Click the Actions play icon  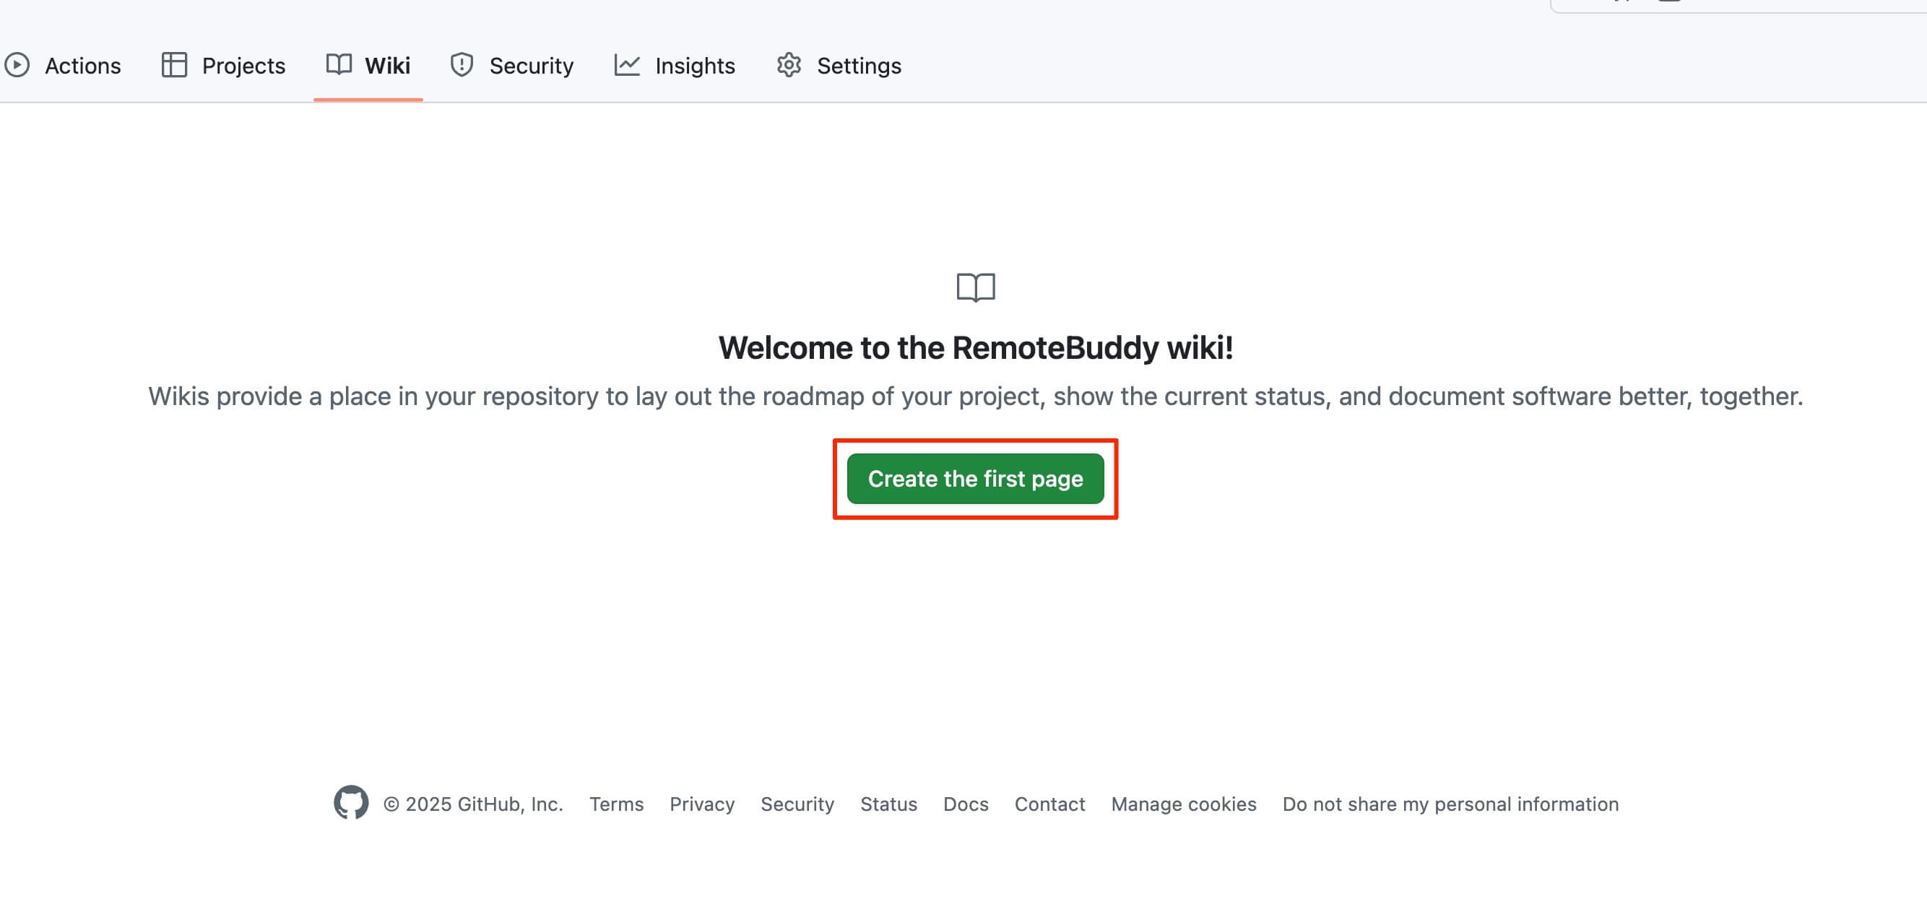tap(17, 65)
